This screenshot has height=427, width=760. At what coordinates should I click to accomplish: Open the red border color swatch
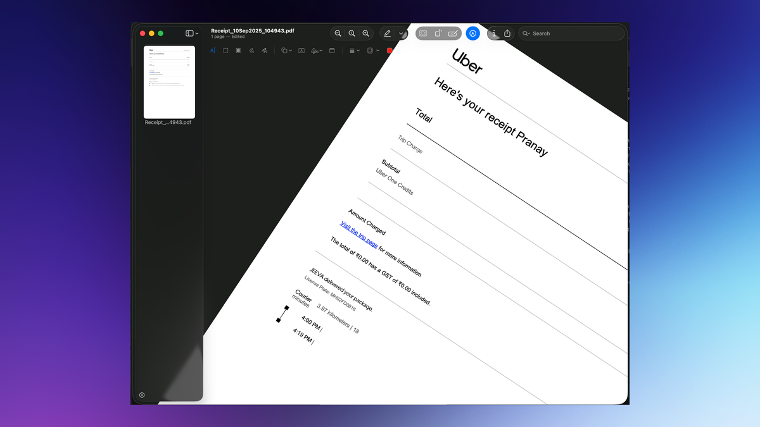[x=389, y=51]
